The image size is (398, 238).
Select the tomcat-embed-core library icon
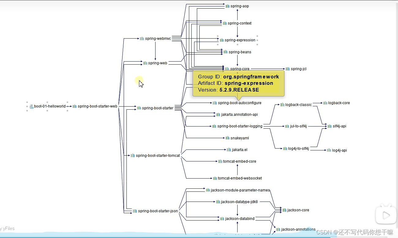pos(220,161)
